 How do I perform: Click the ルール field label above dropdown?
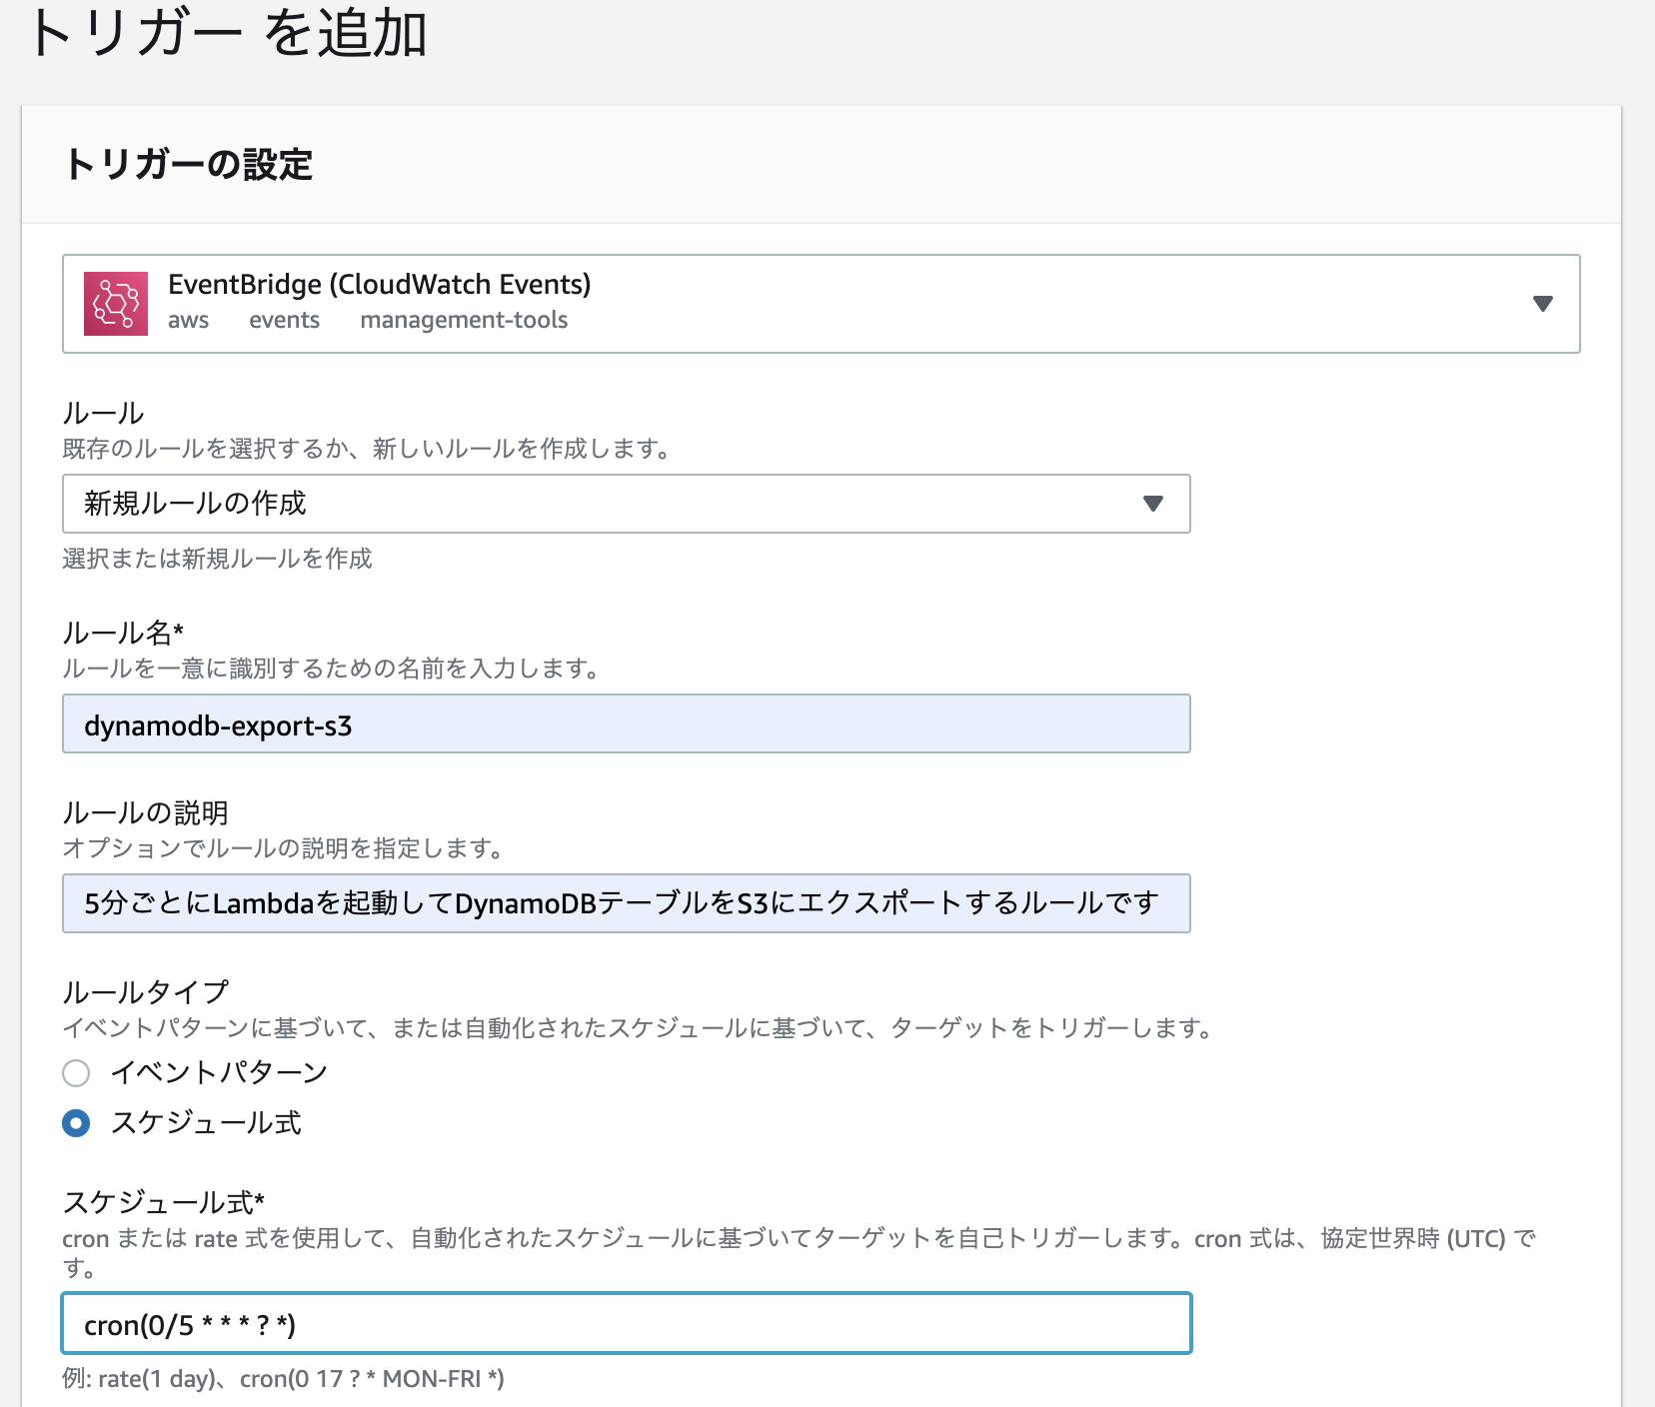[x=103, y=413]
